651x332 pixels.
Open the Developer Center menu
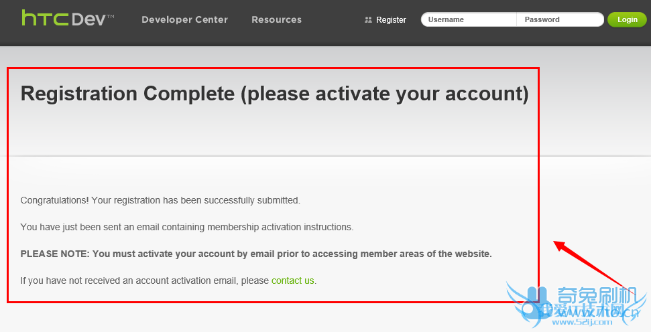point(184,19)
